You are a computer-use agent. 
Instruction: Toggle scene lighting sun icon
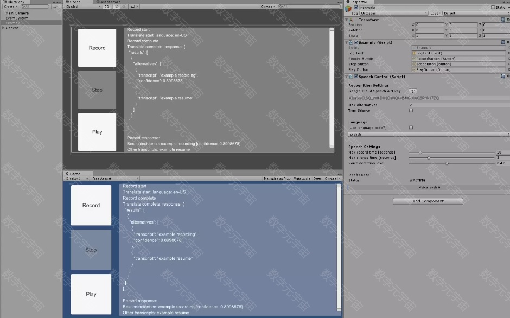[x=116, y=7]
